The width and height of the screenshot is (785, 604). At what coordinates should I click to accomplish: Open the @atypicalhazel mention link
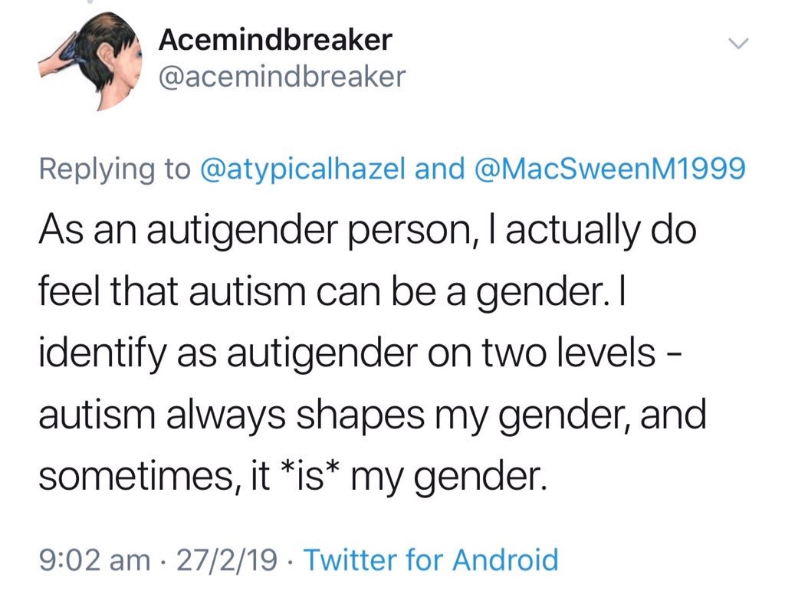(302, 169)
